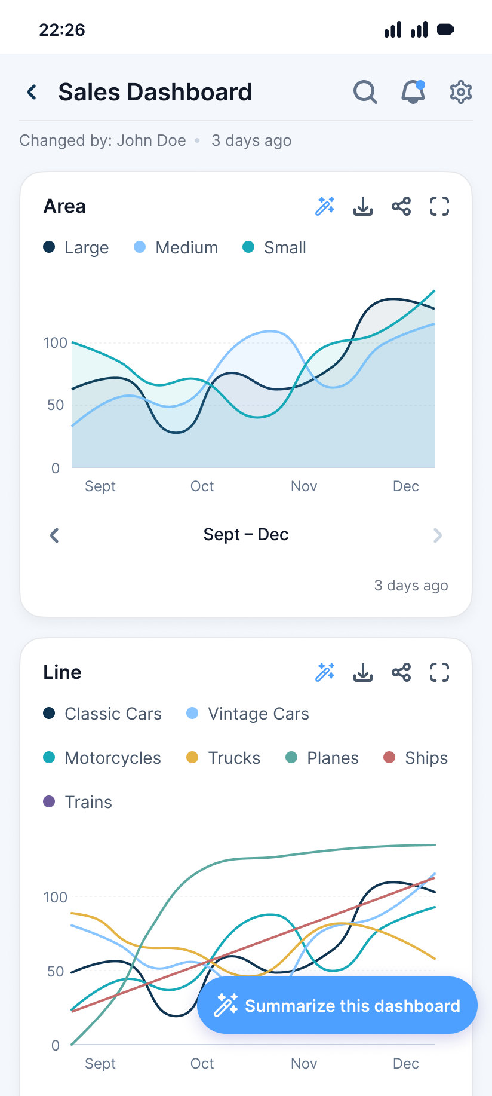
Task: Hide the Small series legend item
Action: point(275,247)
